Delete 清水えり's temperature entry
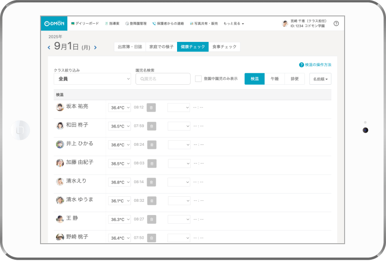Screen dimensions: 386x261 pyautogui.click(x=152, y=182)
